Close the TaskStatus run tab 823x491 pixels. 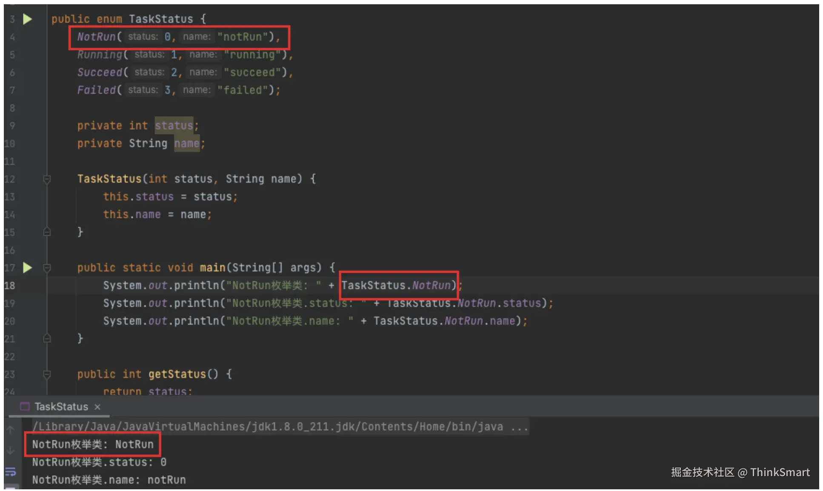[97, 407]
